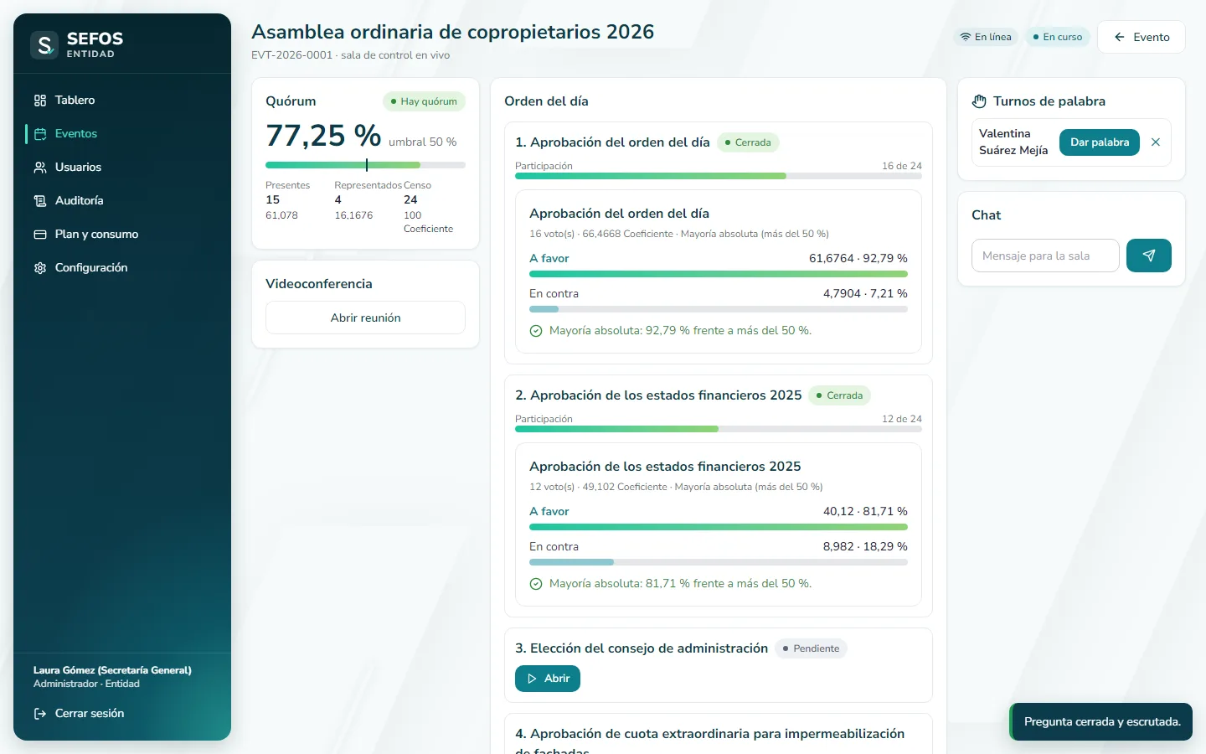Click the En curso status badge

[x=1058, y=37]
